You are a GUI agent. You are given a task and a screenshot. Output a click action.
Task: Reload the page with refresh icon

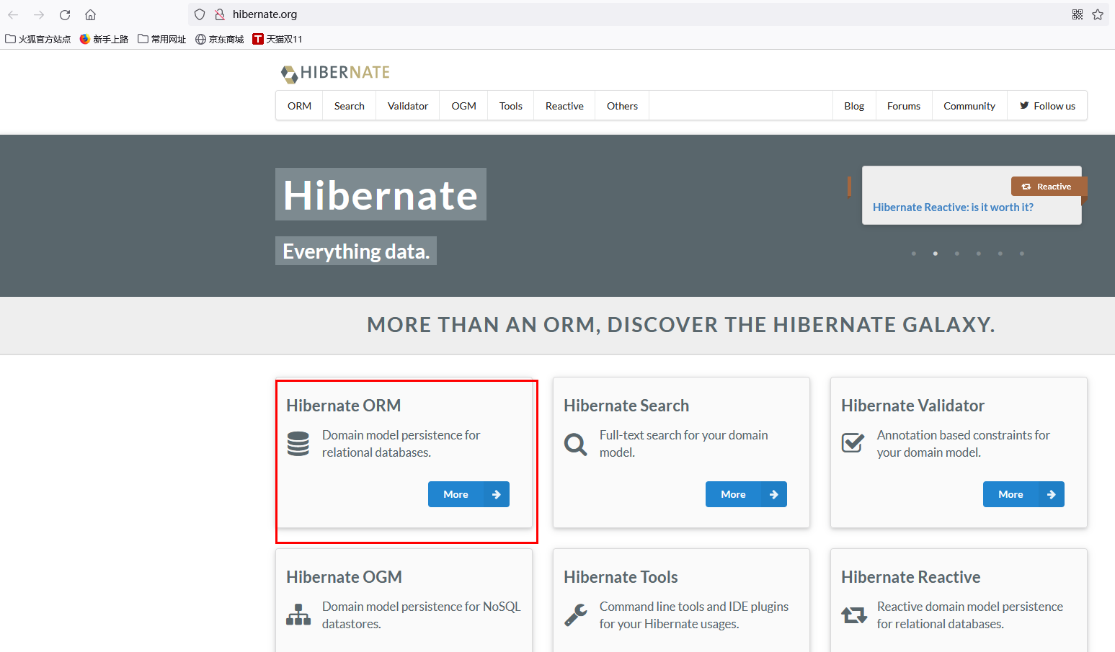pos(65,14)
